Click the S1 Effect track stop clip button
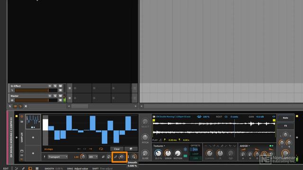303x170 pixels. 70,88
